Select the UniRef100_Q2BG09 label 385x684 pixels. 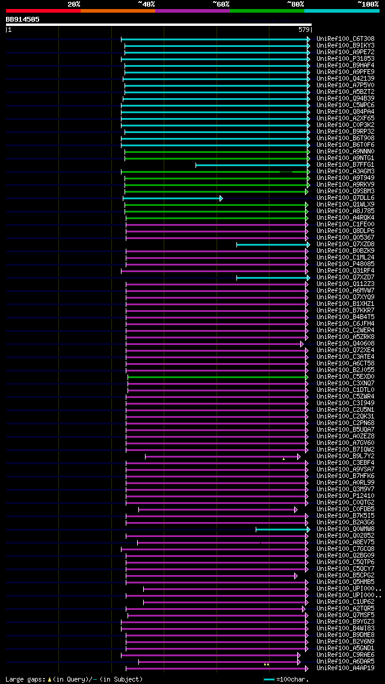(x=345, y=556)
